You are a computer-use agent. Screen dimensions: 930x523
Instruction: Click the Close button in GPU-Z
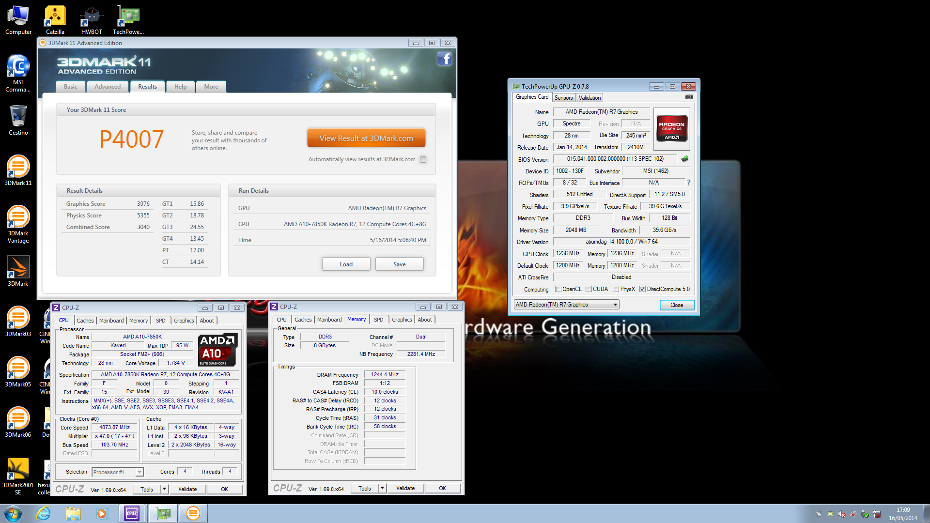point(677,305)
